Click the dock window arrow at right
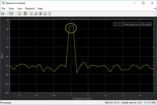 tap(155, 9)
